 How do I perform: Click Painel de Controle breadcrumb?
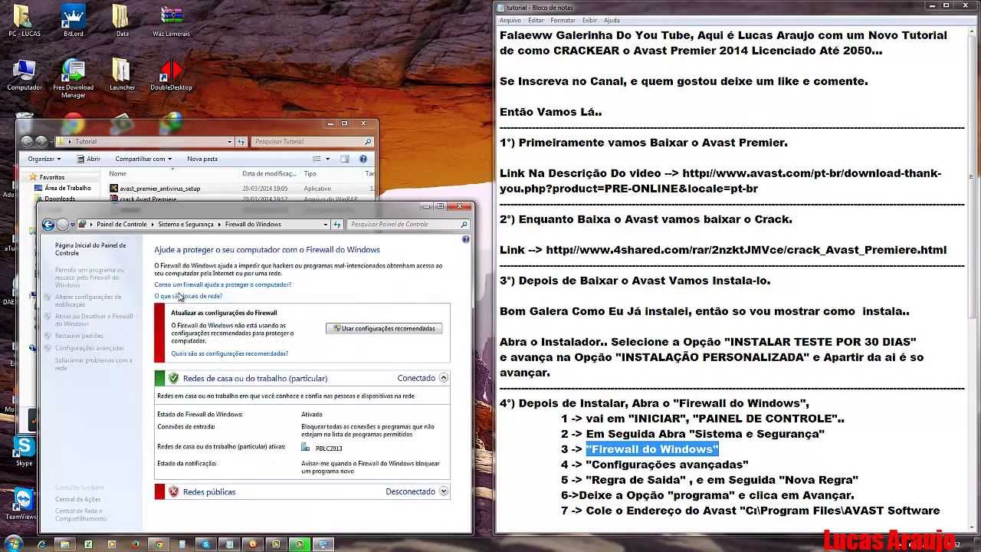click(x=122, y=225)
